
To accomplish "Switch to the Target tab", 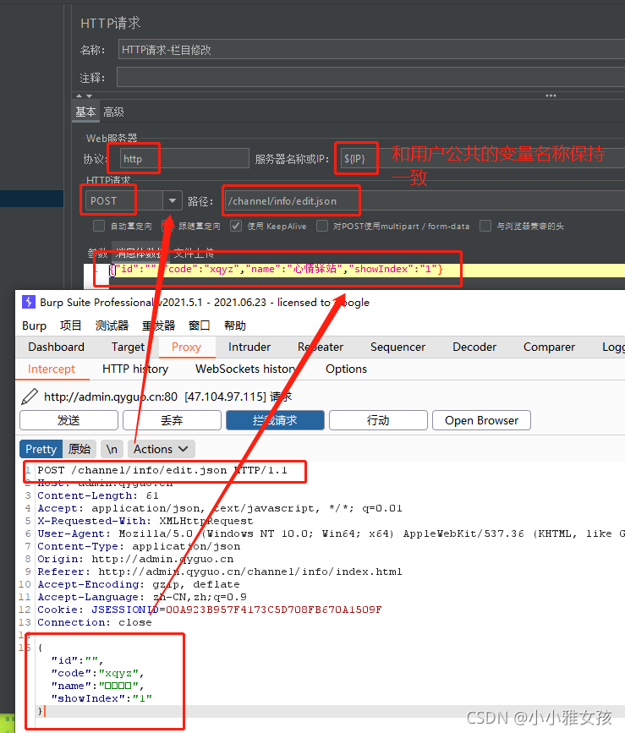I will tap(128, 347).
